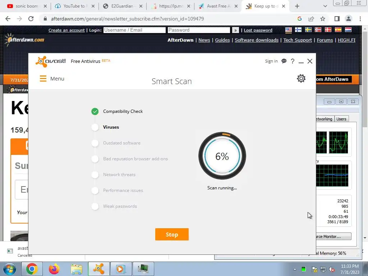Click the address bar URL
This screenshot has height=276, width=368.
point(128,19)
